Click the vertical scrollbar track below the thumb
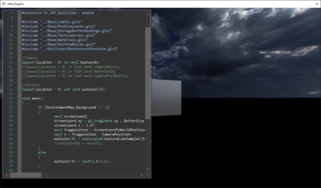 point(148,145)
